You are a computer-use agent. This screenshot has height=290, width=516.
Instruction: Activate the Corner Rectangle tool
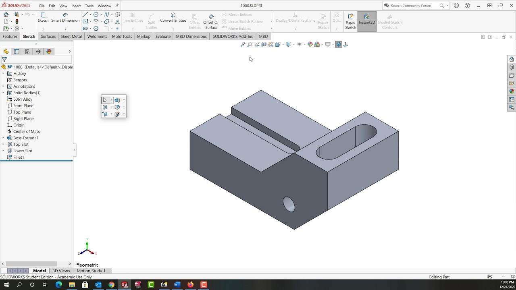click(x=85, y=21)
